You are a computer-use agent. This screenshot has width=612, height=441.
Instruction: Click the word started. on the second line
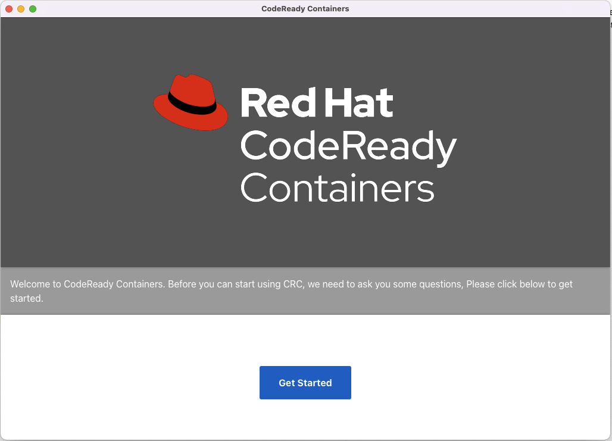tap(27, 299)
